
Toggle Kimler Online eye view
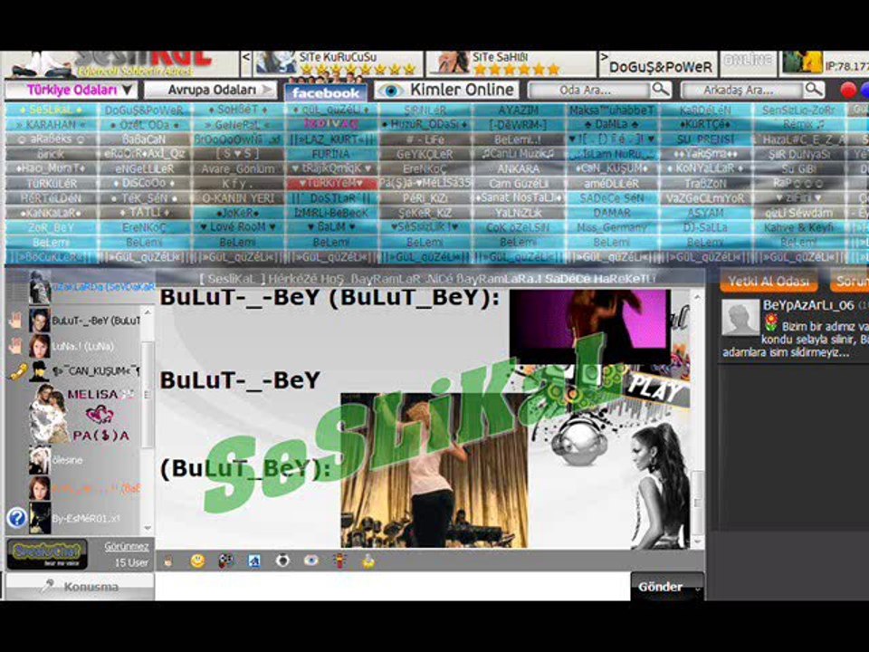446,90
